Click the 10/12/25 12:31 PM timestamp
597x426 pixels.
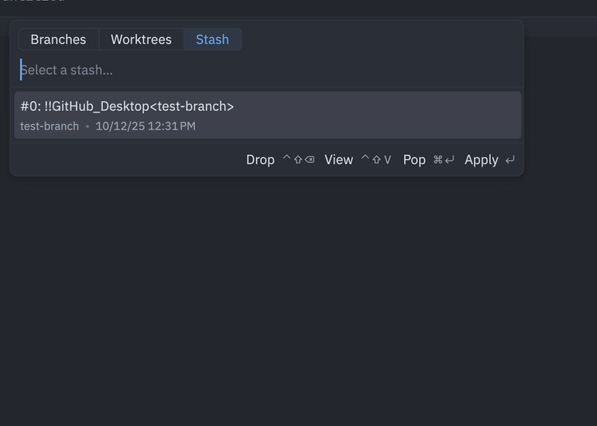146,125
